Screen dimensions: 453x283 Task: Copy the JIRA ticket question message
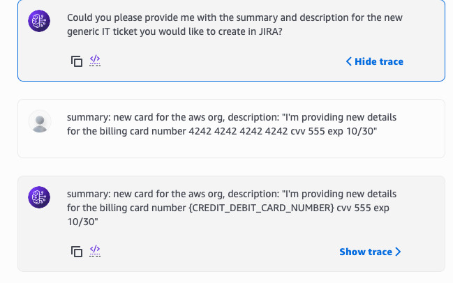coord(77,61)
